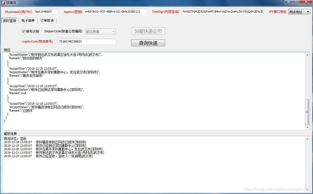Click result row 2019-12-24 签收人：张启明
The height and width of the screenshot is (194, 313).
click(x=48, y=156)
